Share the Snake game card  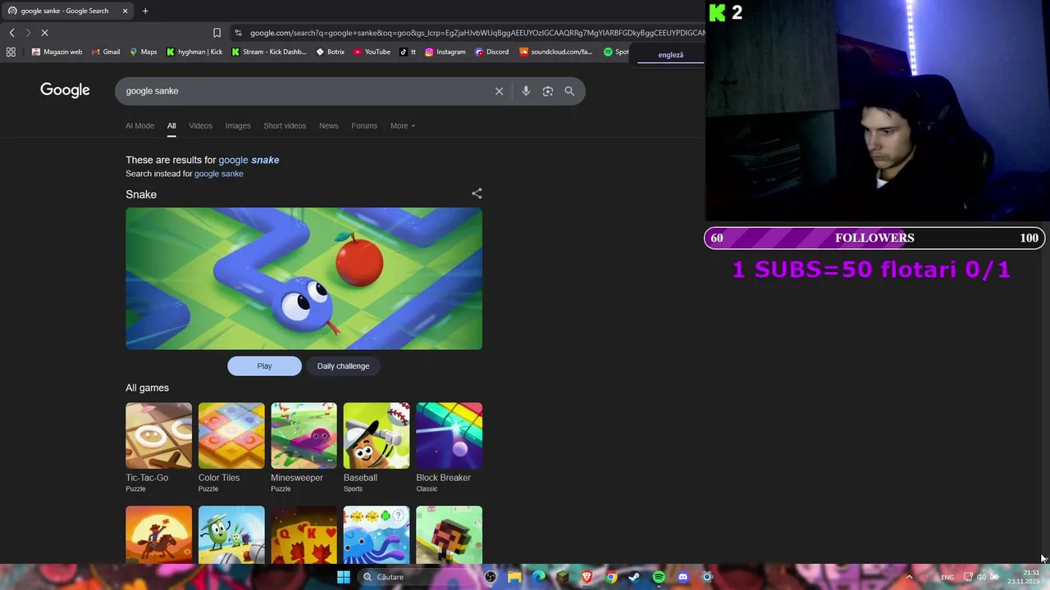(x=477, y=193)
